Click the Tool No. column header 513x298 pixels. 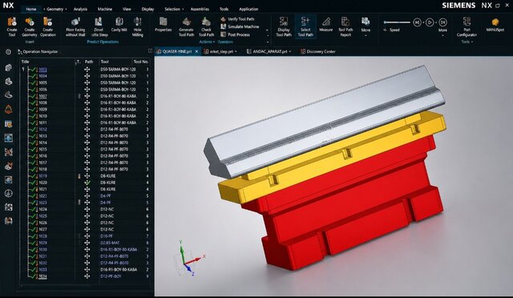141,62
